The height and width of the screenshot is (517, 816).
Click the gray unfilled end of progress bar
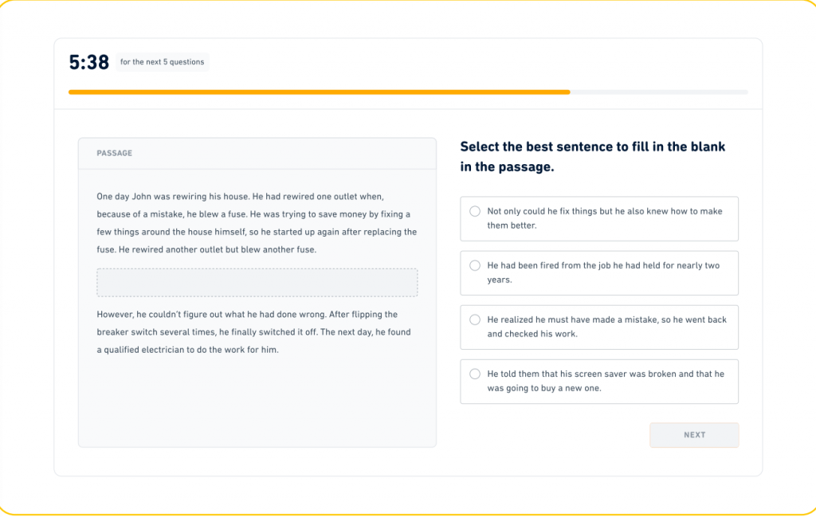pos(659,92)
